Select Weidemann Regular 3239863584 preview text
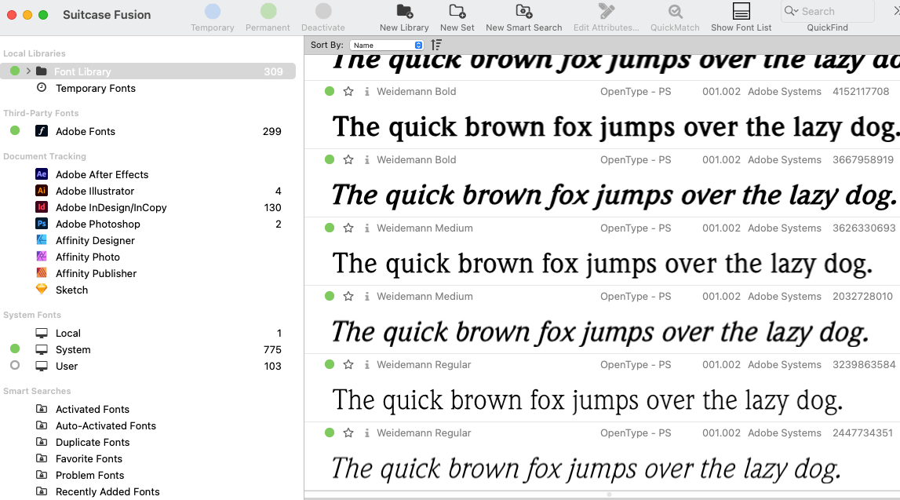 coord(587,400)
